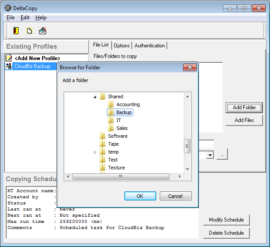Click the IT folder icon
The width and height of the screenshot is (270, 247).
point(111,120)
